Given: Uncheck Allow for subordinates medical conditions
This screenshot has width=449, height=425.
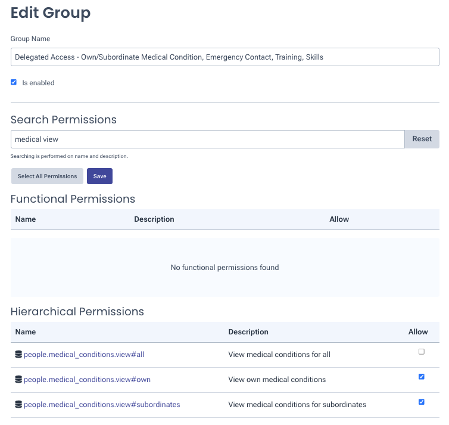Looking at the screenshot, I should [x=422, y=402].
